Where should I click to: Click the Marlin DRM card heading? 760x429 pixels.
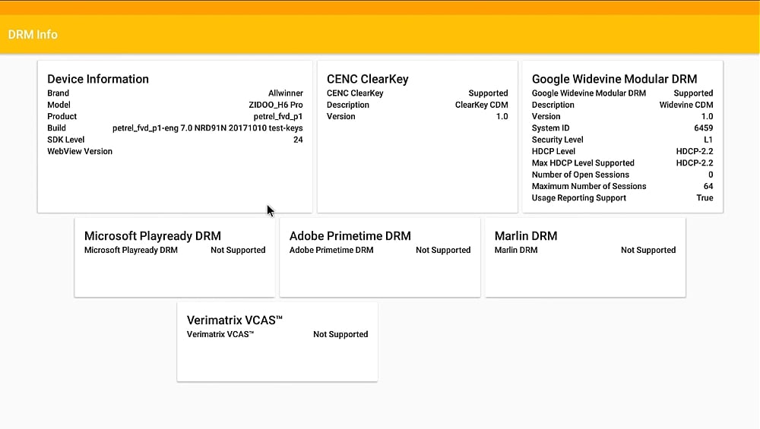pyautogui.click(x=526, y=236)
